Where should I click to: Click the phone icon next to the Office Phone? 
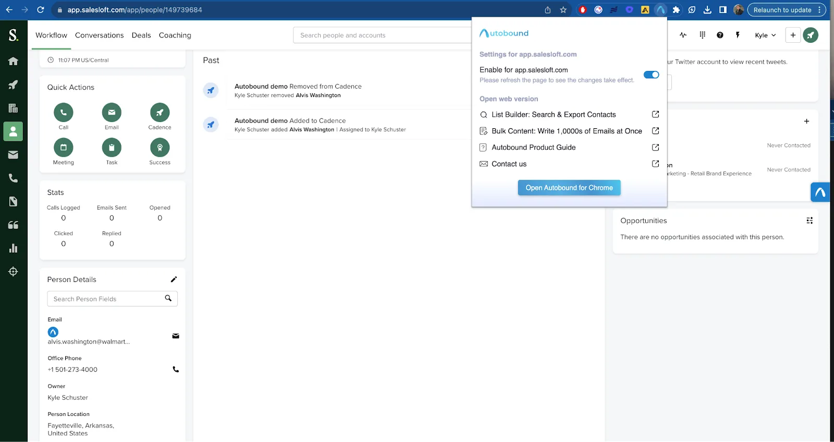pos(176,370)
